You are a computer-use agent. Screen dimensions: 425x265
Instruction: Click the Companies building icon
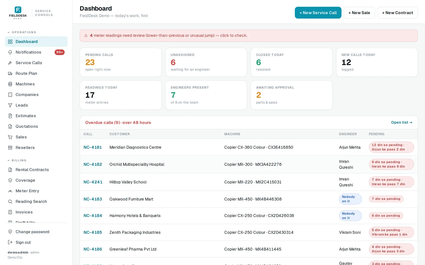pos(10,95)
